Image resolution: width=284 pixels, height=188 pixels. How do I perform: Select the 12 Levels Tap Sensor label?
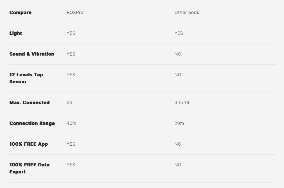[26, 78]
